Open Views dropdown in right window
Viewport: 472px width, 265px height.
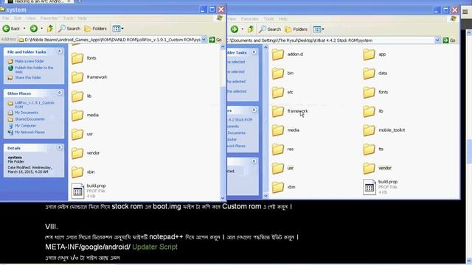point(319,29)
